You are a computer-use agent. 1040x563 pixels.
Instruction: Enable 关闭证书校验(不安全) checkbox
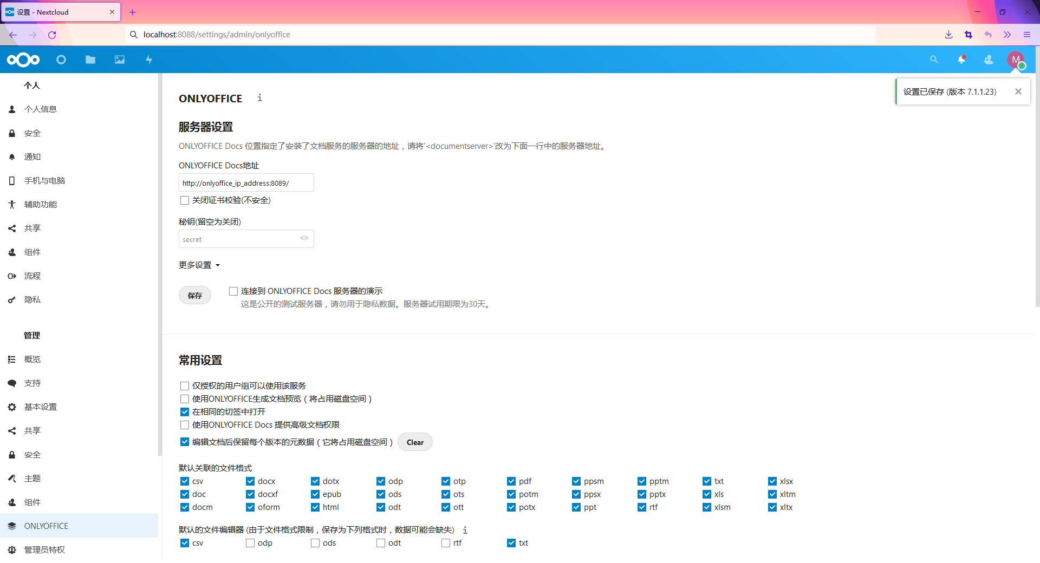point(184,200)
